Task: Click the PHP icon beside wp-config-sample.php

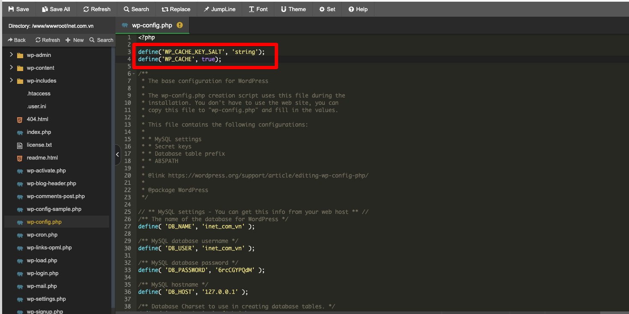Action: click(20, 209)
